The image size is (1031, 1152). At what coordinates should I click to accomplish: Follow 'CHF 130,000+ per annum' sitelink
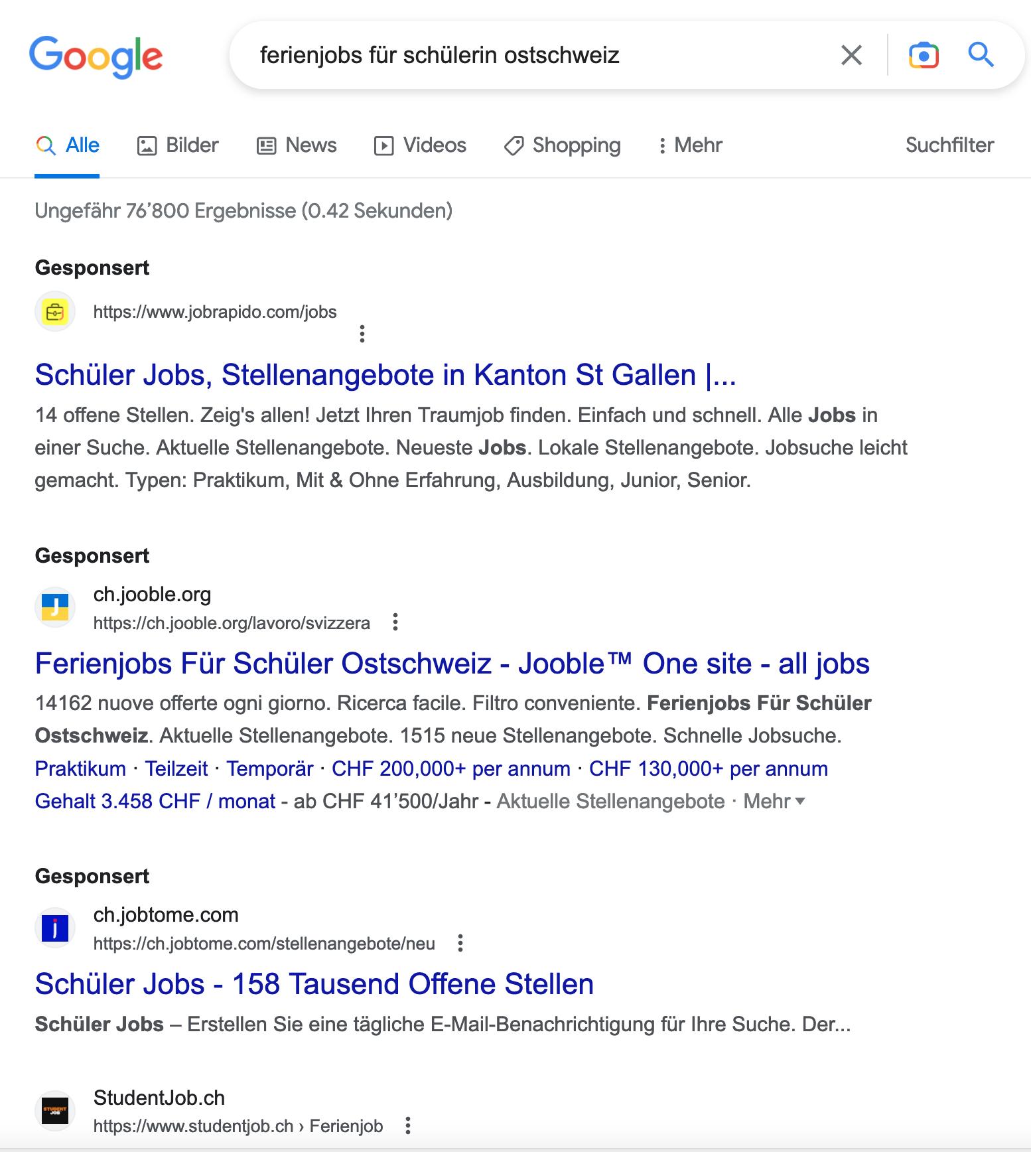click(x=709, y=768)
